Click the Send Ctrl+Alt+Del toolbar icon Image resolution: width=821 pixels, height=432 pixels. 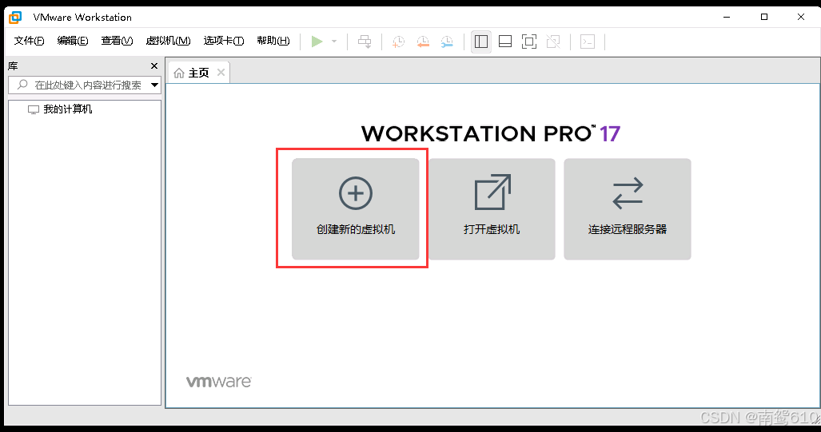(x=365, y=42)
